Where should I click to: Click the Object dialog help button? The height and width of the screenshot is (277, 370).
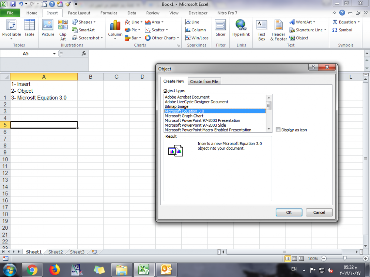pos(313,67)
